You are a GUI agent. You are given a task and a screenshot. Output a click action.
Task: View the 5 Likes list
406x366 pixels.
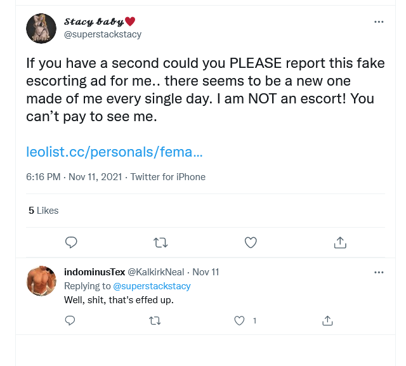click(x=43, y=210)
